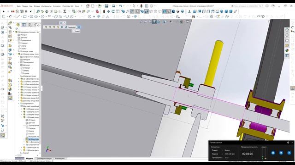This screenshot has width=295, height=165.
Task: Click the play arrow macro icon
Action: [x=4, y=11]
